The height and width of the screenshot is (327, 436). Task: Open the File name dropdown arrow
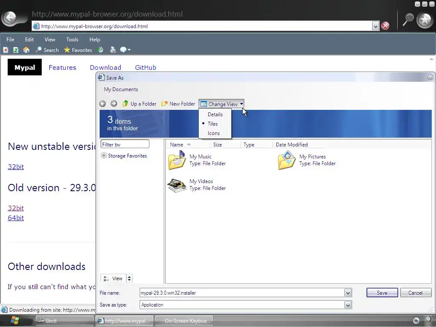tap(347, 293)
